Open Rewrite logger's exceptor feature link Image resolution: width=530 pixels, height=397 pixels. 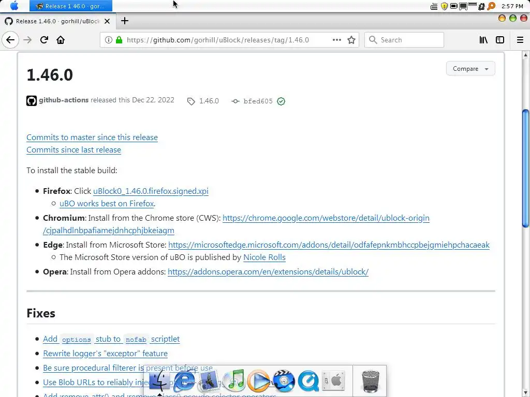click(105, 354)
